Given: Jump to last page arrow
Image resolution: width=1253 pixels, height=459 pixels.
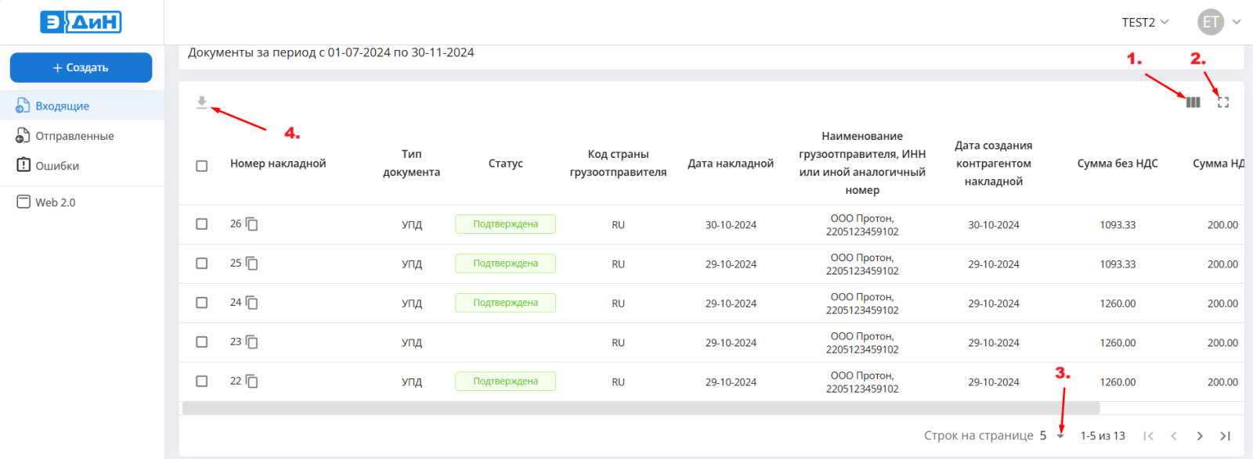Looking at the screenshot, I should coord(1226,436).
